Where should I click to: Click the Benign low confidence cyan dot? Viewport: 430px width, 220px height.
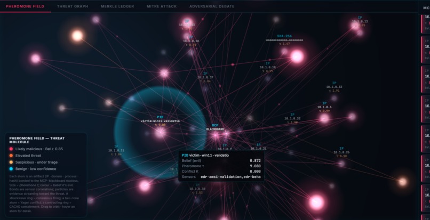pyautogui.click(x=11, y=169)
